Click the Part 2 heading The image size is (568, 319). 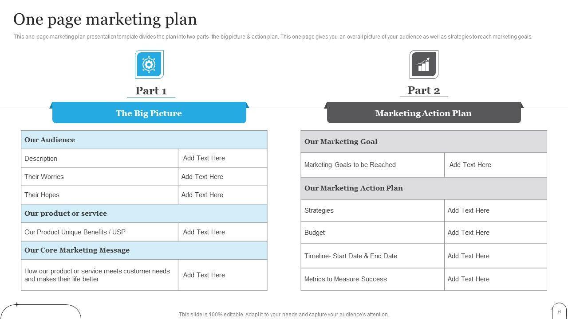(424, 90)
